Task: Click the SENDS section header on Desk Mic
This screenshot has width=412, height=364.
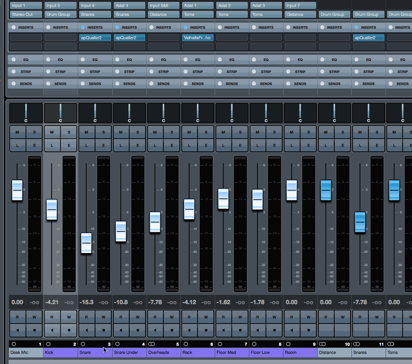Action: [x=25, y=84]
